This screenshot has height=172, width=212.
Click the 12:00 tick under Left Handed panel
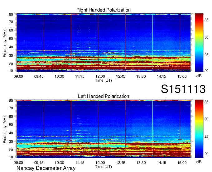tap(100, 163)
